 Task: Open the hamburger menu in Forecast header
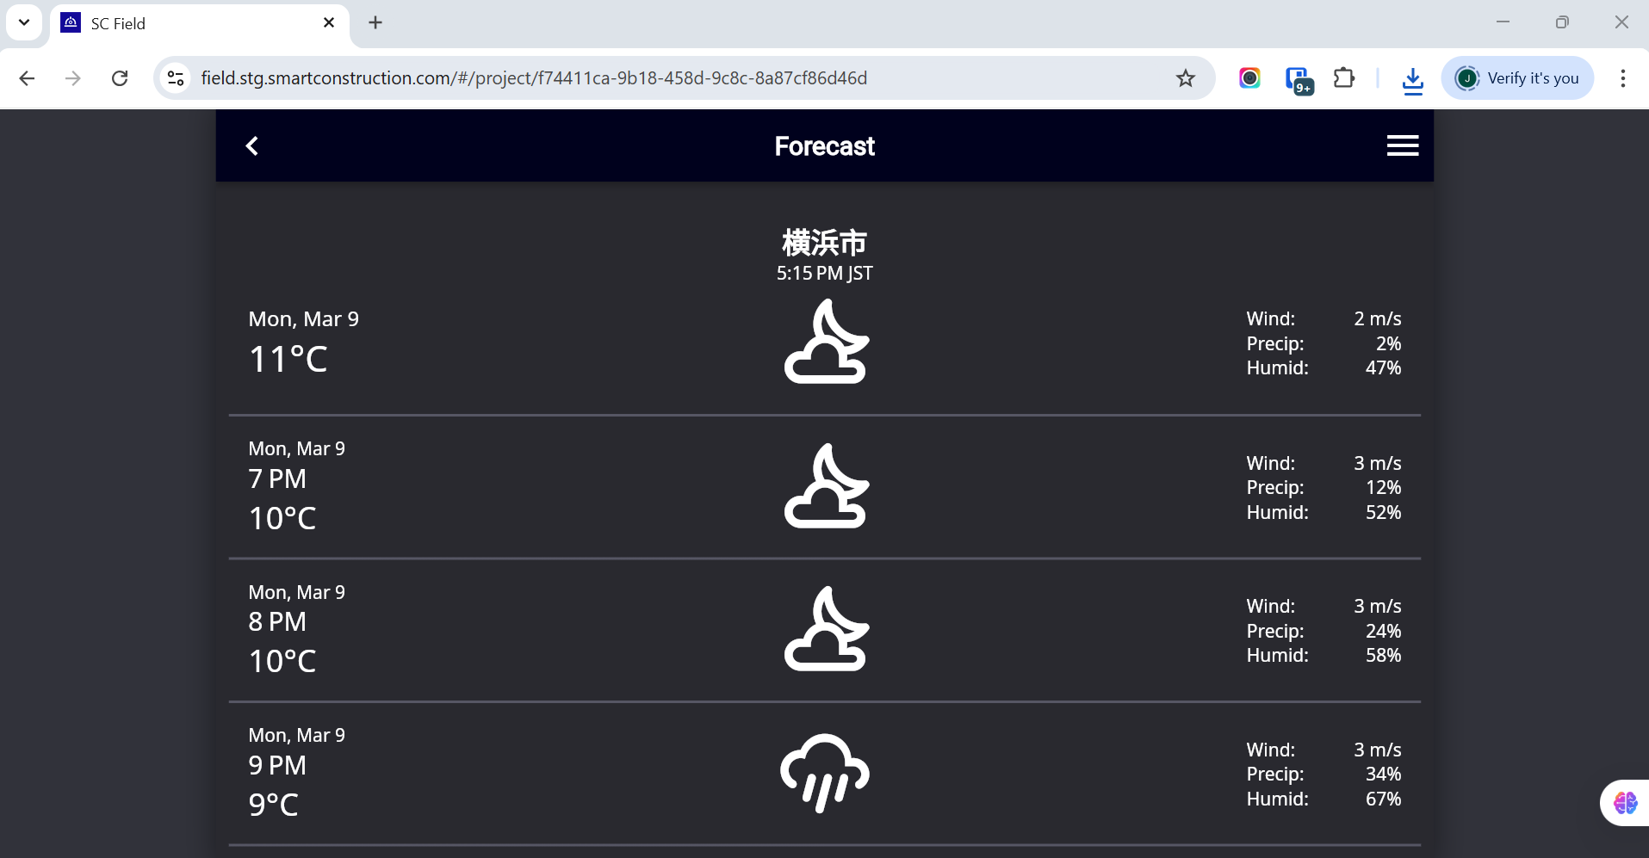pos(1402,146)
